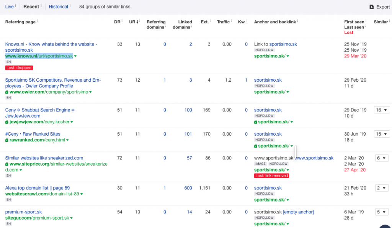Viewport: 392px width, 228px height.
Task: Click info icon next to Traffic header
Action: (231, 21)
